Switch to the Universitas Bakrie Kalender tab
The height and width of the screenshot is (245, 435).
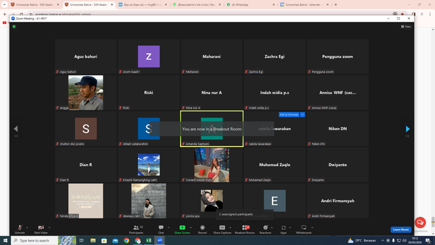click(304, 5)
